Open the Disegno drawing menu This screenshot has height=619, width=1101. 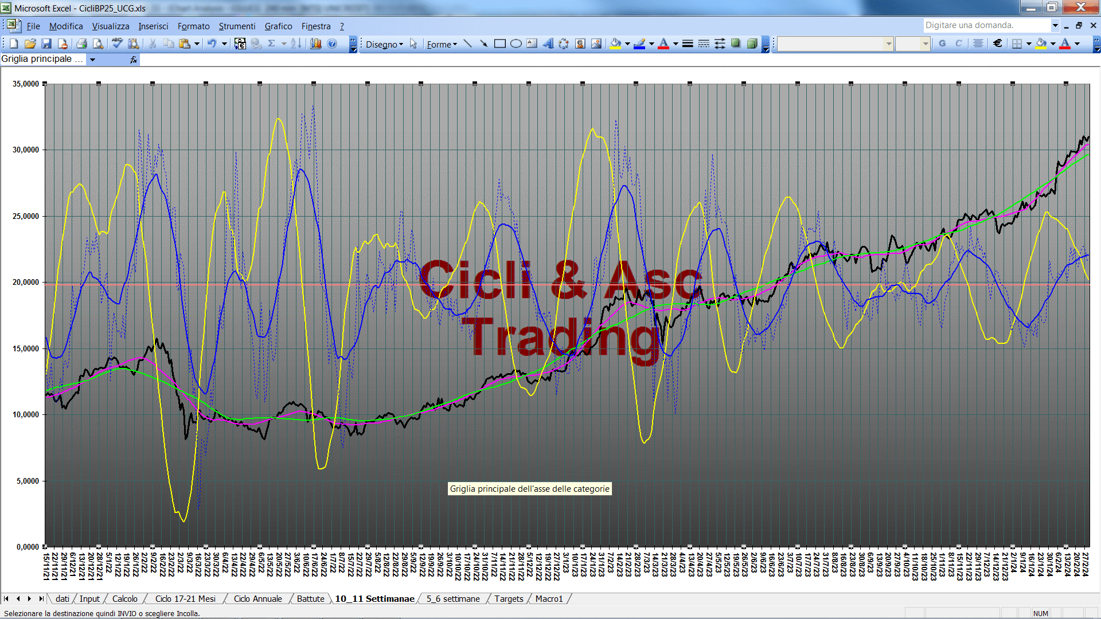click(385, 44)
